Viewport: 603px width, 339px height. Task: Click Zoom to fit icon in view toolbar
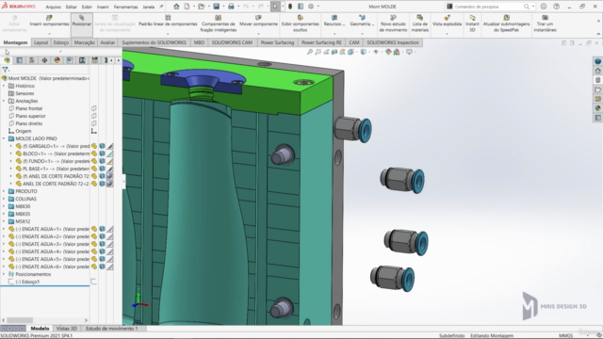point(310,52)
